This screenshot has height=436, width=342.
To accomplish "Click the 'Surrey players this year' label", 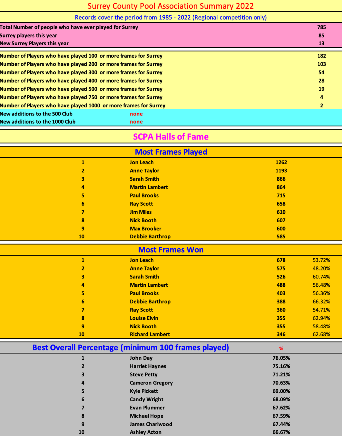I will tap(28, 36).
